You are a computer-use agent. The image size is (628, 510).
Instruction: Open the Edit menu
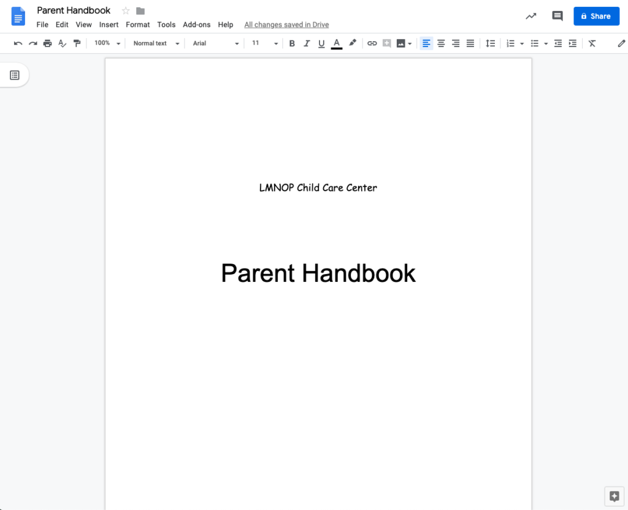click(x=62, y=25)
